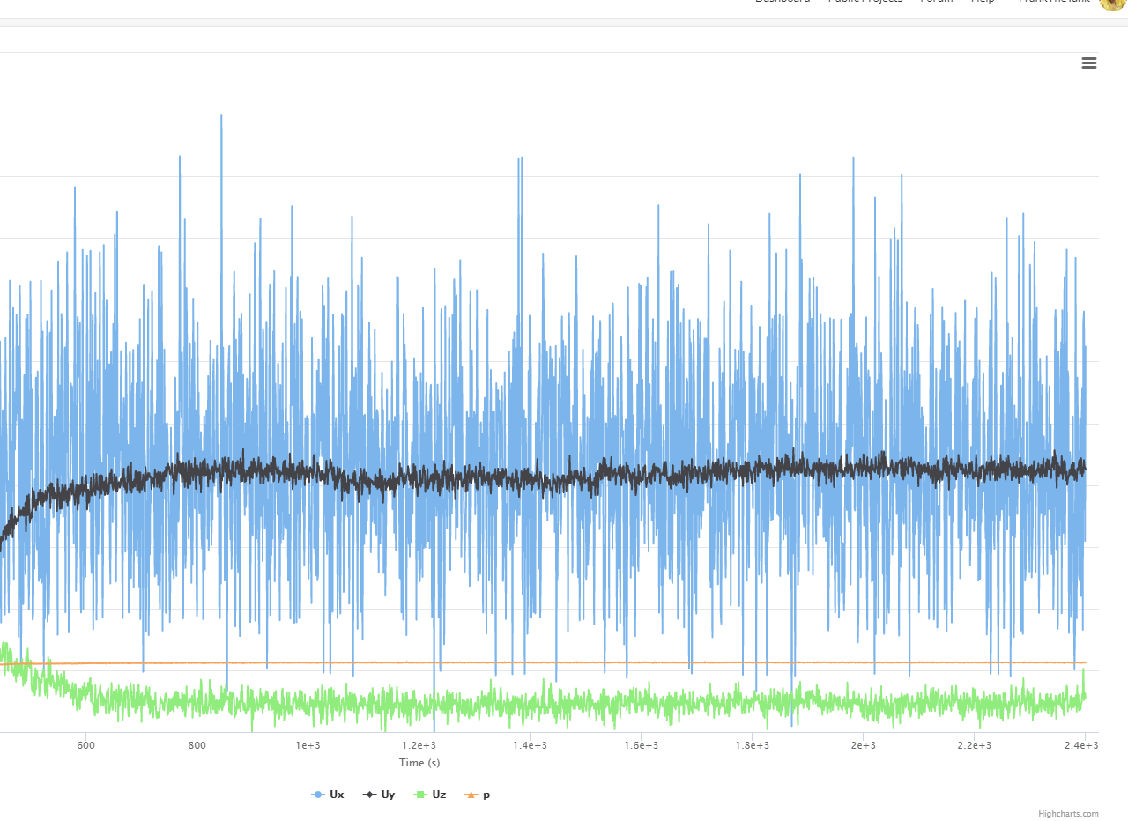Click the 1.2e+3 x-axis tick label
Viewport: 1128px width, 821px height.
(x=419, y=745)
